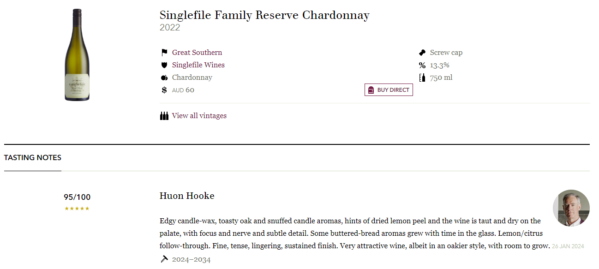
Task: Click the Buy Direct button
Action: pos(389,90)
